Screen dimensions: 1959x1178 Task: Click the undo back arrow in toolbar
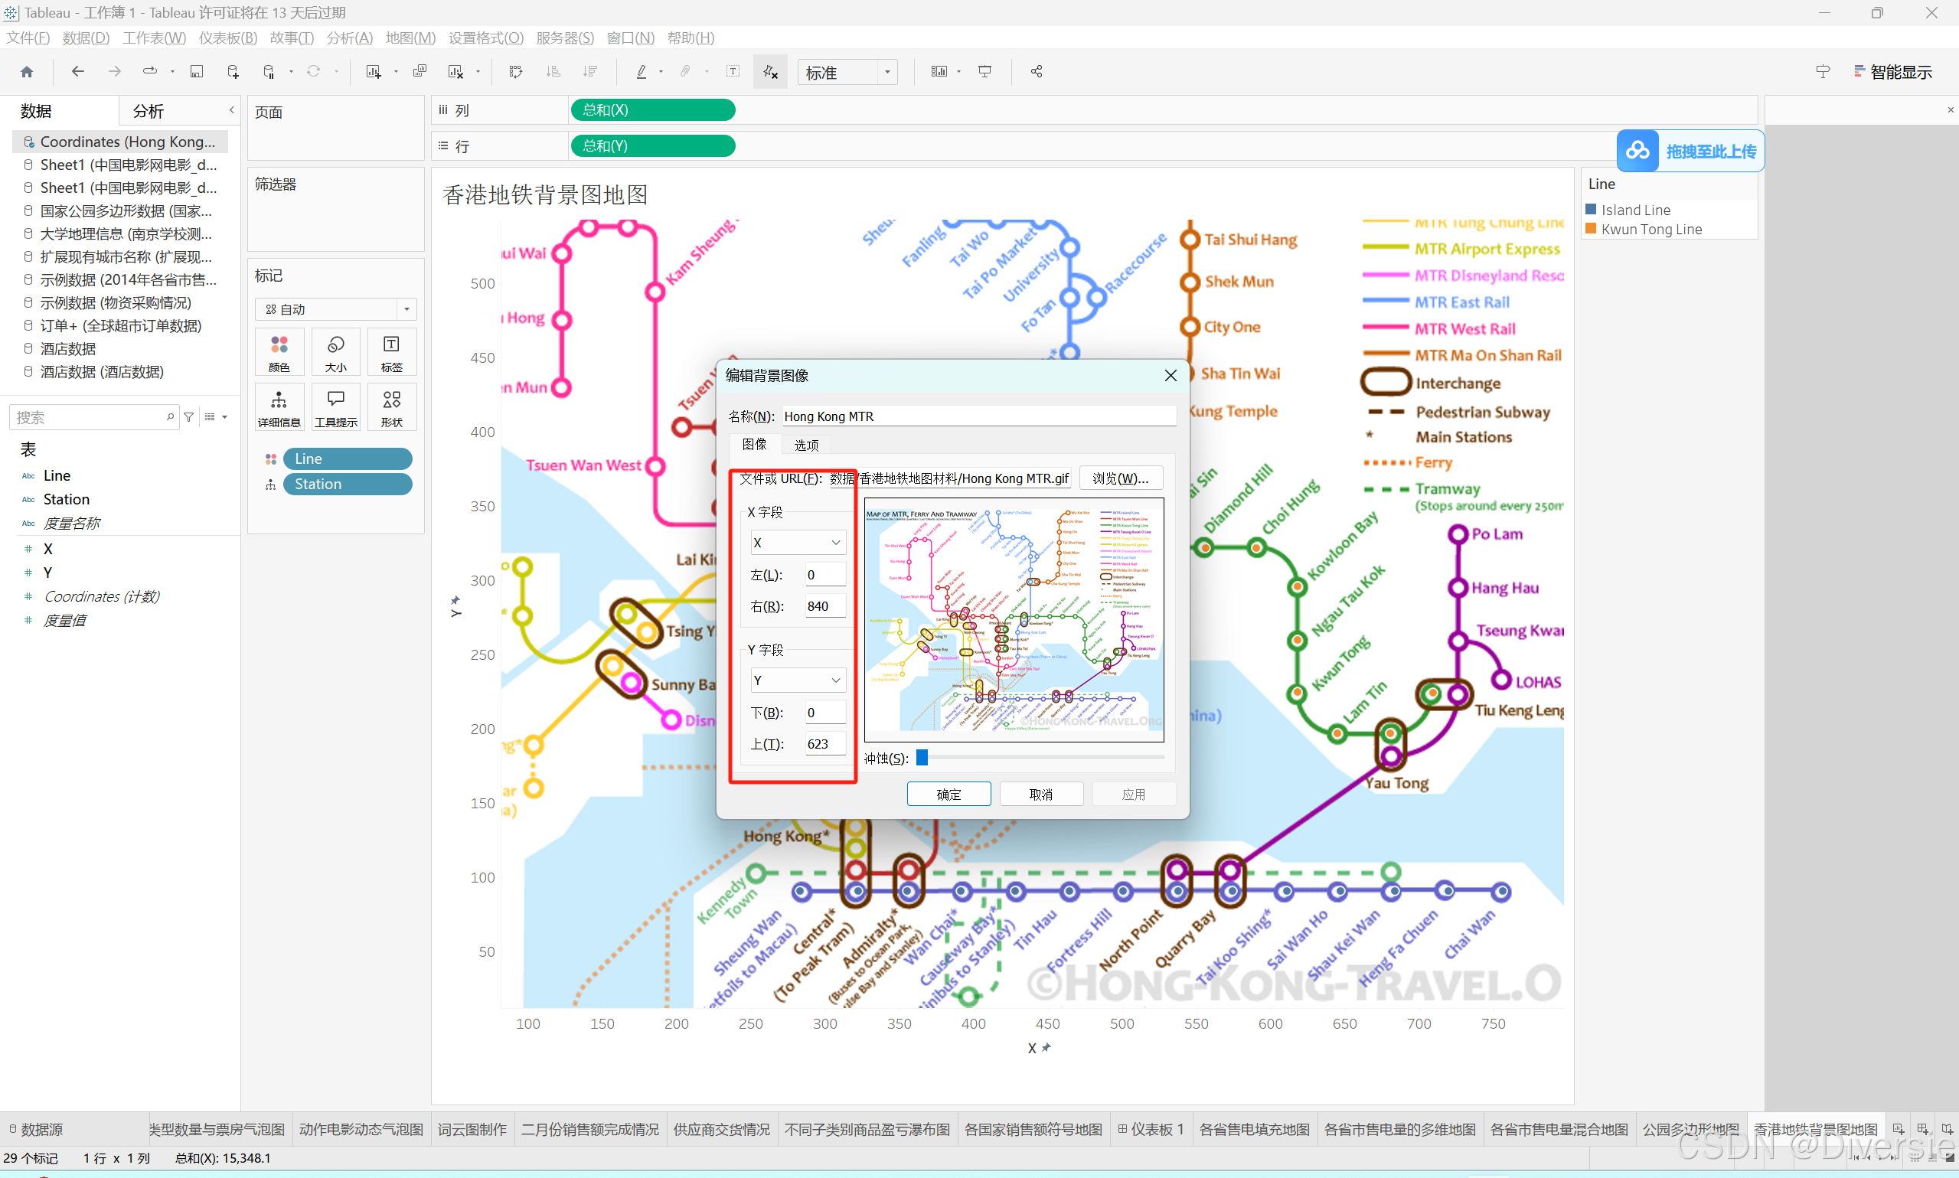point(78,72)
